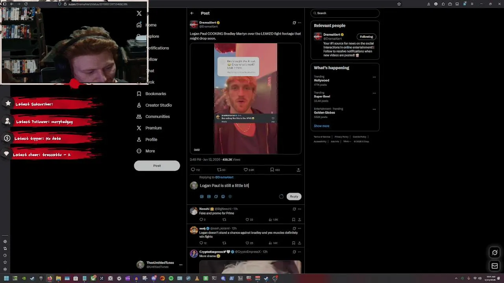Click the Search field
The image size is (504, 283).
click(345, 13)
